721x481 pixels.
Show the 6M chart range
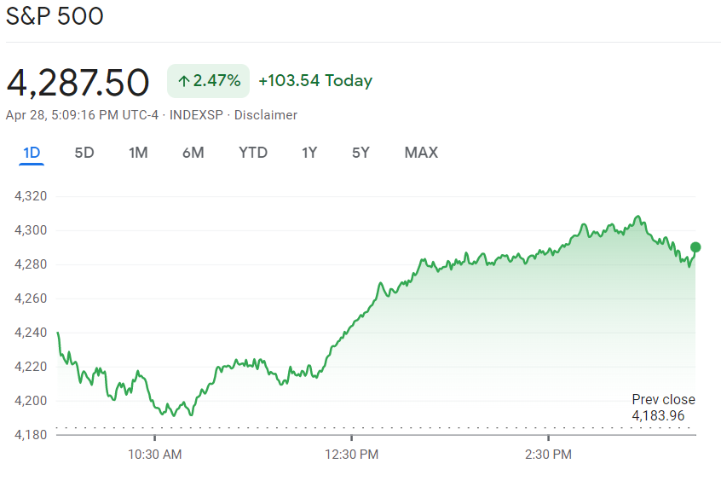[193, 153]
